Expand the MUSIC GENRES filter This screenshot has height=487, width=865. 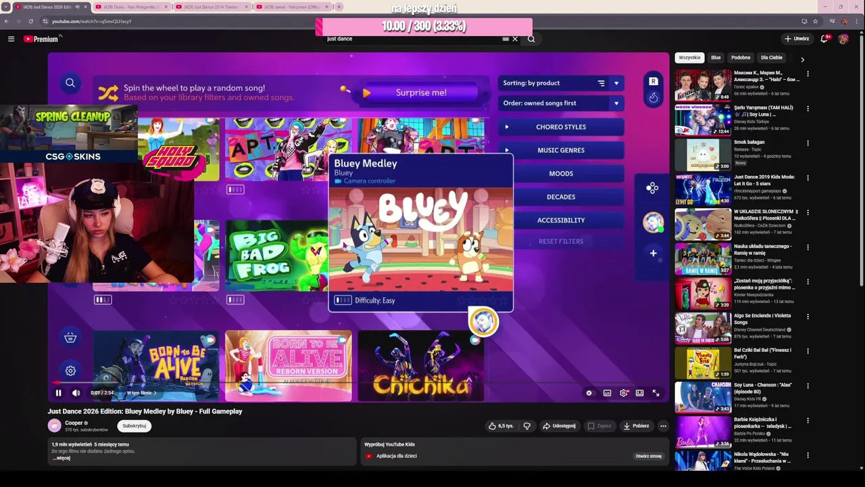click(561, 150)
